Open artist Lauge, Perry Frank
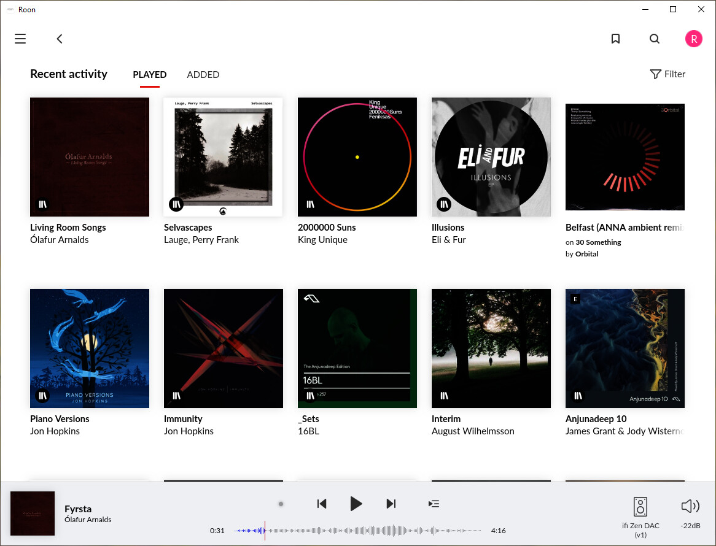716x546 pixels. coord(201,239)
